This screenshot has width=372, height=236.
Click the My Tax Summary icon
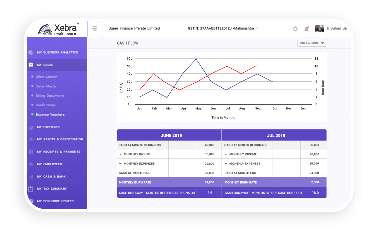tap(31, 189)
